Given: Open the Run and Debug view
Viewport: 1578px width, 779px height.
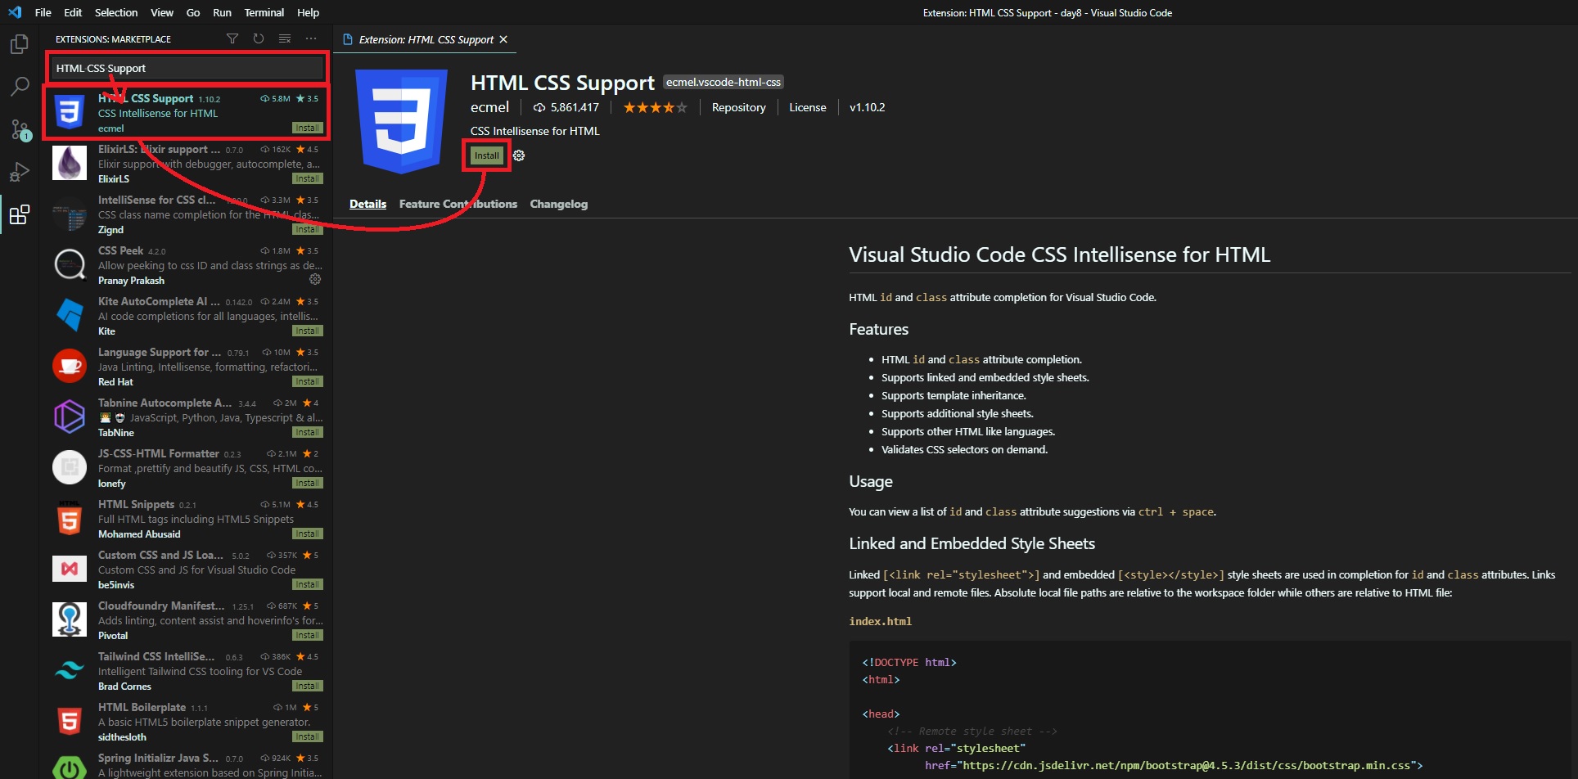Looking at the screenshot, I should (20, 172).
